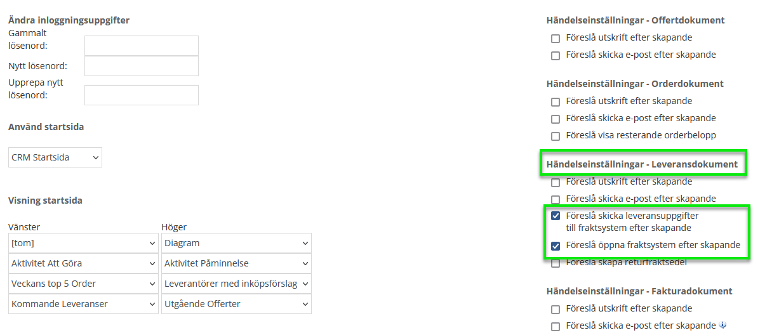This screenshot has height=335, width=779.
Task: Uncheck Föreslå skicka leveransuppgifter till fraktsystem
Action: [x=556, y=216]
